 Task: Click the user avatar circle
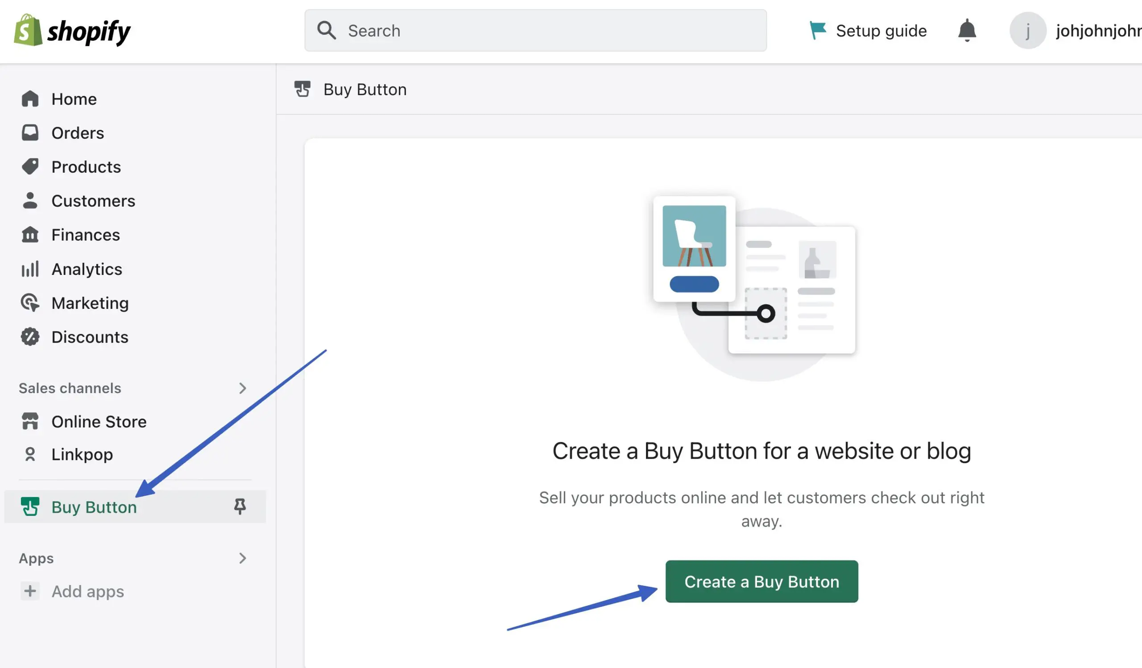tap(1028, 30)
